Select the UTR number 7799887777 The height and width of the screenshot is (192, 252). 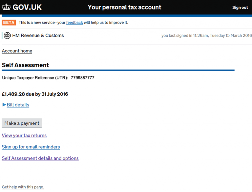point(83,78)
